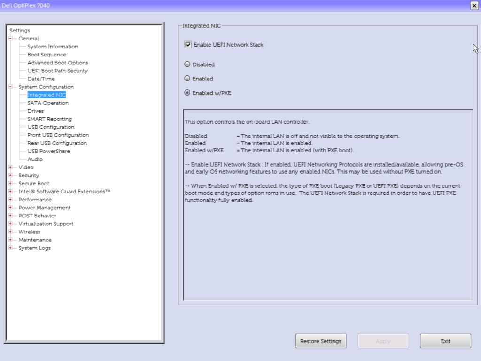This screenshot has width=481, height=361.
Task: Expand the POST Behavior section
Action: 10,216
